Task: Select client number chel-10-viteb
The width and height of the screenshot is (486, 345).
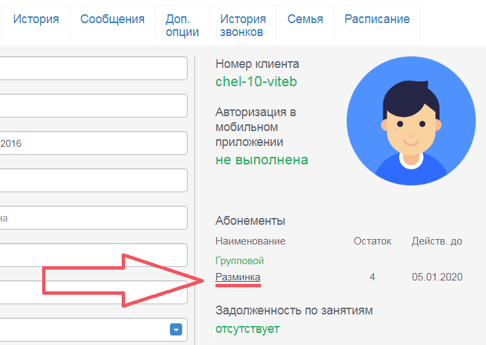Action: [x=256, y=81]
